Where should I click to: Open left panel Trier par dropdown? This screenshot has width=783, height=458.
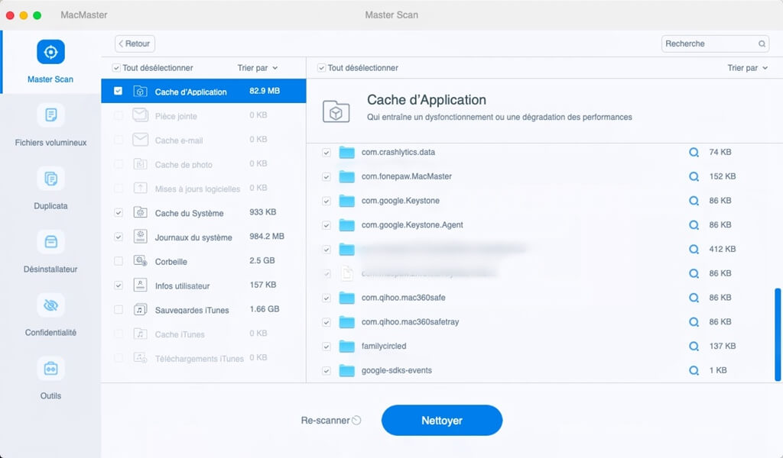click(257, 68)
